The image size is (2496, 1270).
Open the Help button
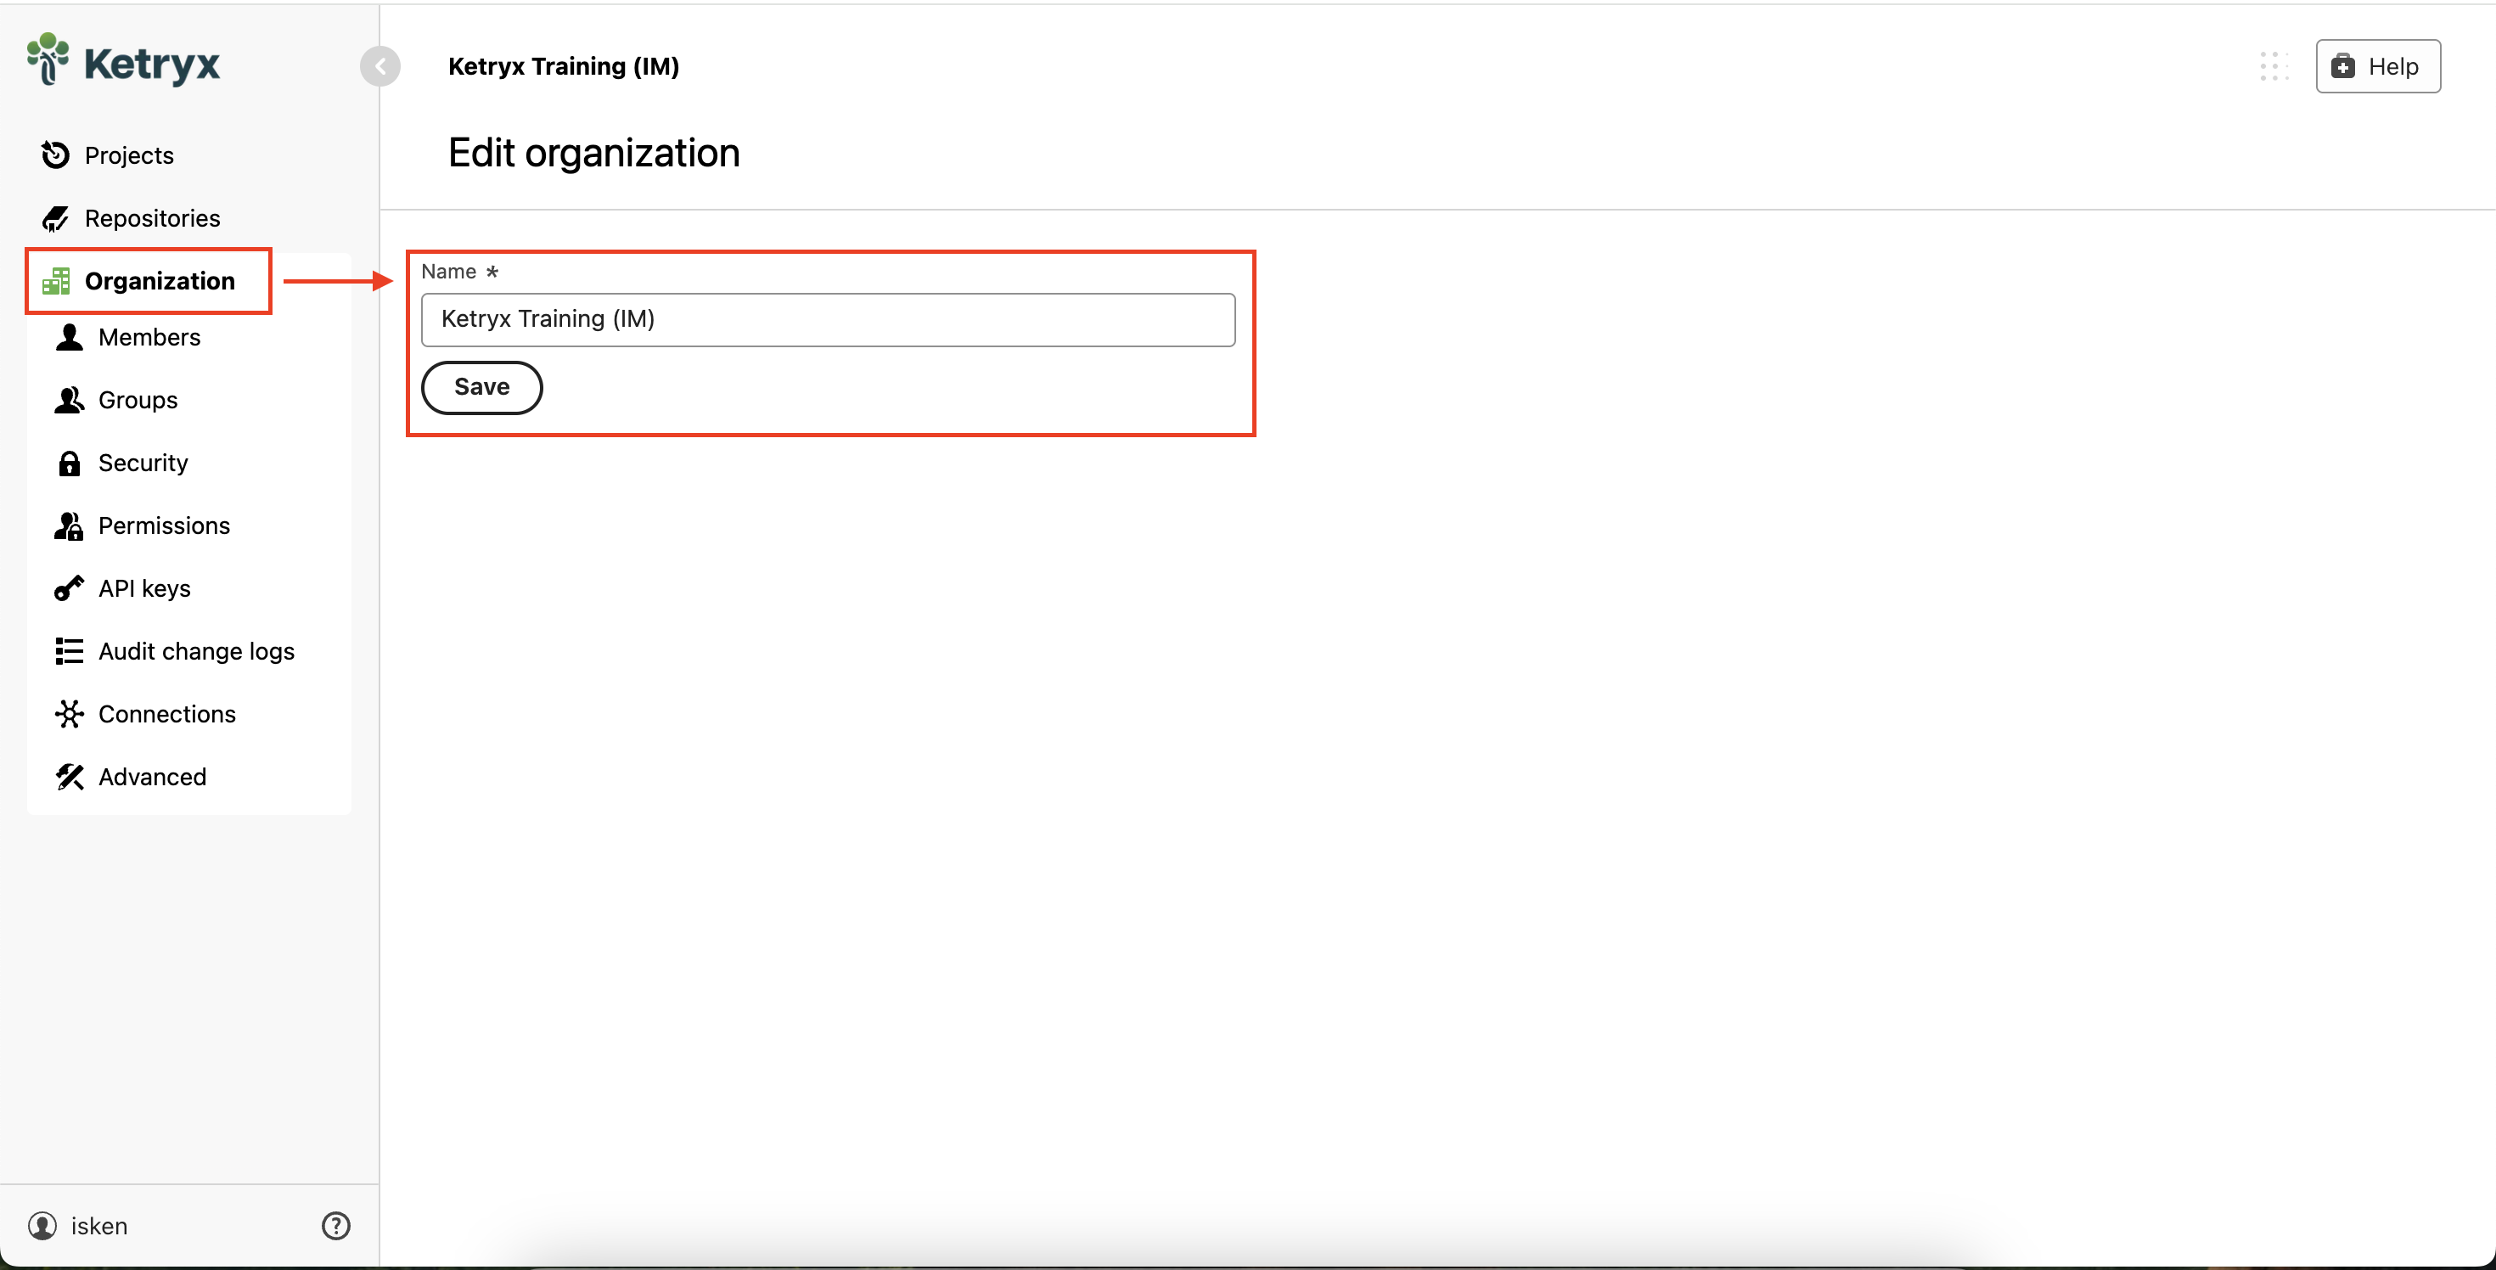pos(2378,66)
